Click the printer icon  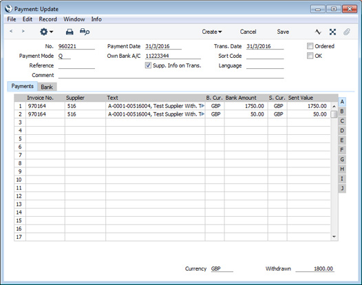[70, 32]
